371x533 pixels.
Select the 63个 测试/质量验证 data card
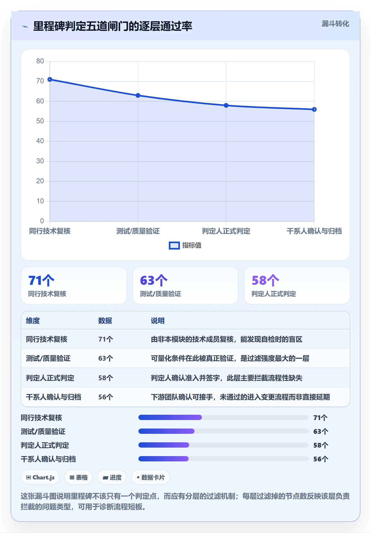(x=185, y=285)
